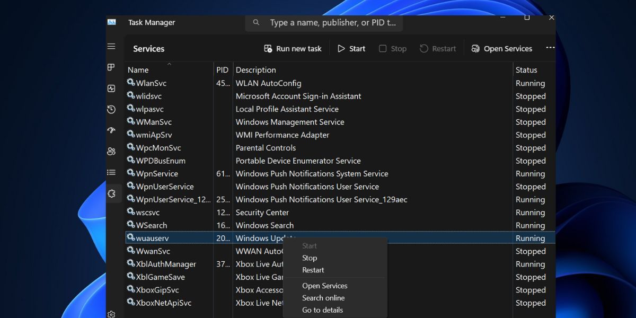Click the Task Manager app icon
Viewport: 636px width, 318px height.
pyautogui.click(x=112, y=22)
